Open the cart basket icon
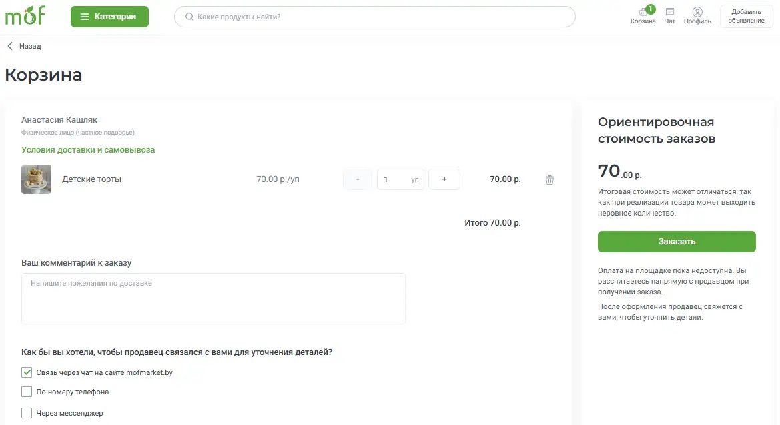This screenshot has width=780, height=425. (x=643, y=12)
